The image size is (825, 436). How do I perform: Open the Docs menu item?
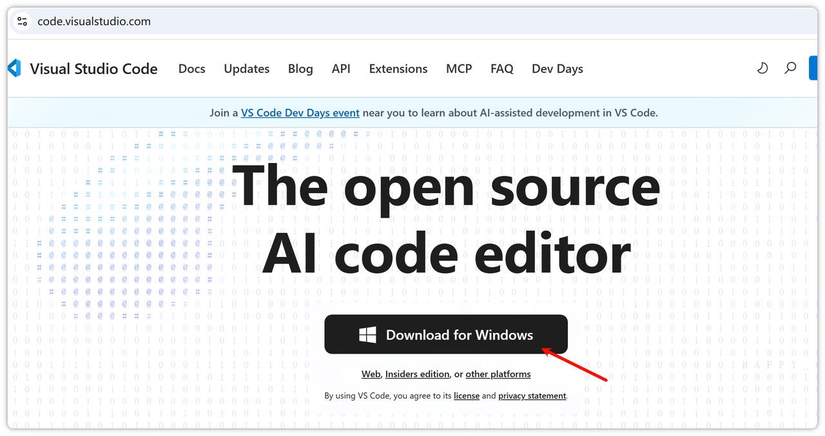(191, 69)
